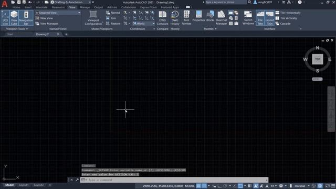This screenshot has height=189, width=336.
Task: Open Sheet Set Manager
Action: (222, 18)
